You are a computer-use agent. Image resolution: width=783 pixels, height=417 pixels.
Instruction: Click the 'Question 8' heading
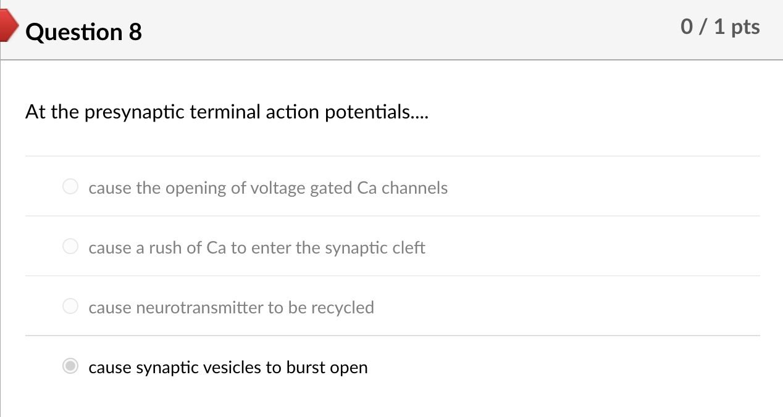pos(84,32)
